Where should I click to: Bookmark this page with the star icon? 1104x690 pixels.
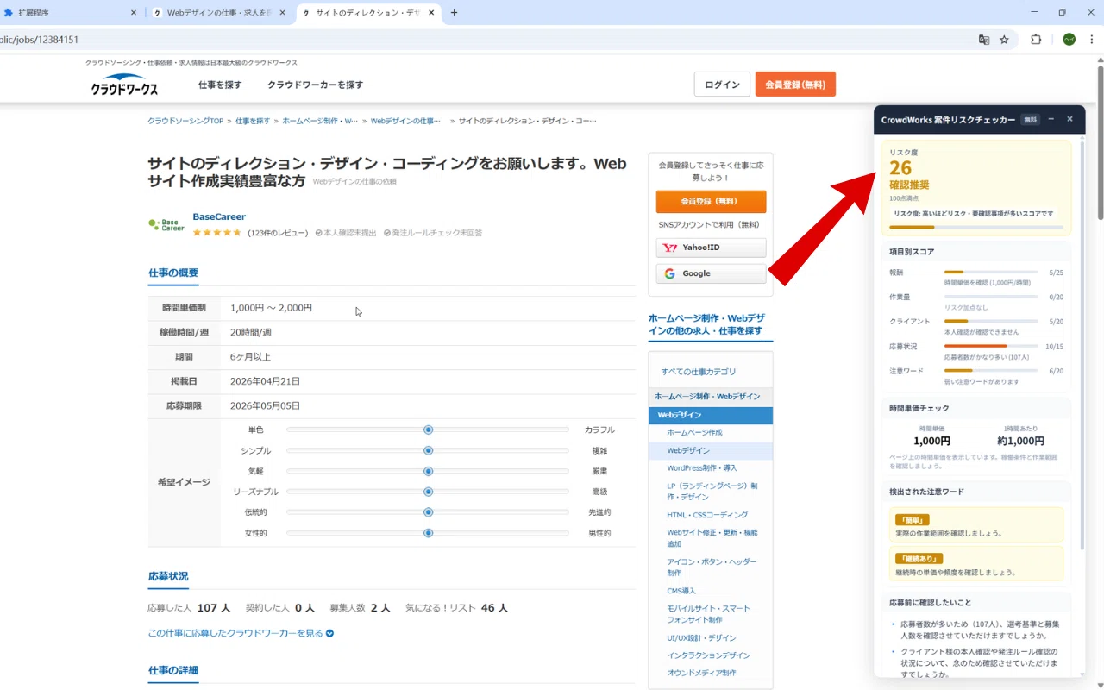coord(1005,40)
